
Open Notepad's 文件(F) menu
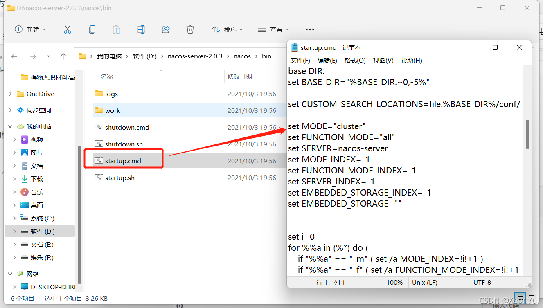(300, 60)
